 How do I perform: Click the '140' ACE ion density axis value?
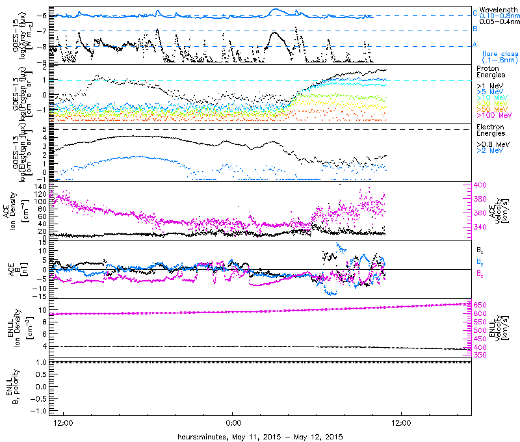point(40,187)
